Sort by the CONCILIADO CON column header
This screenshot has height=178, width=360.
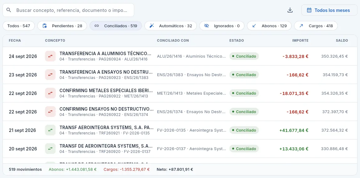(173, 41)
